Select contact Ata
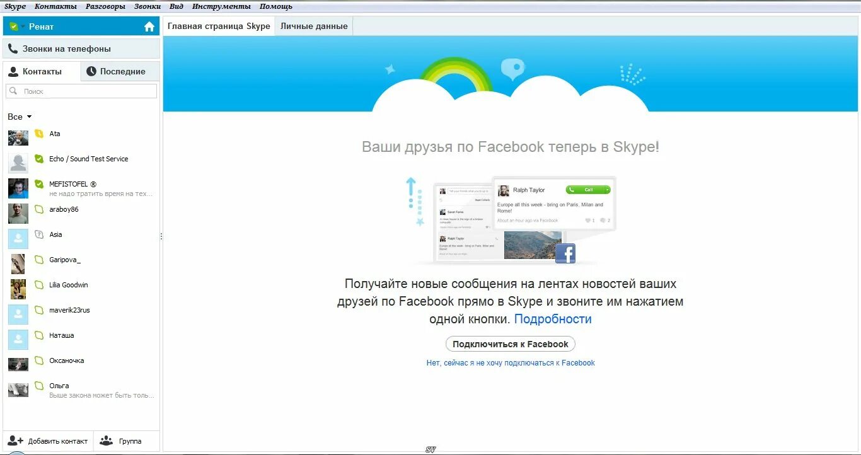The height and width of the screenshot is (455, 861). 81,138
